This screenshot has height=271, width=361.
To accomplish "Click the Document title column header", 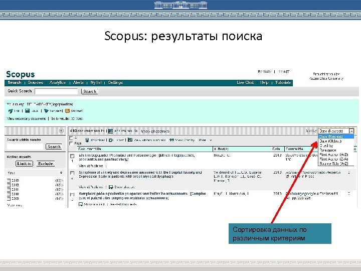I will (90, 149).
